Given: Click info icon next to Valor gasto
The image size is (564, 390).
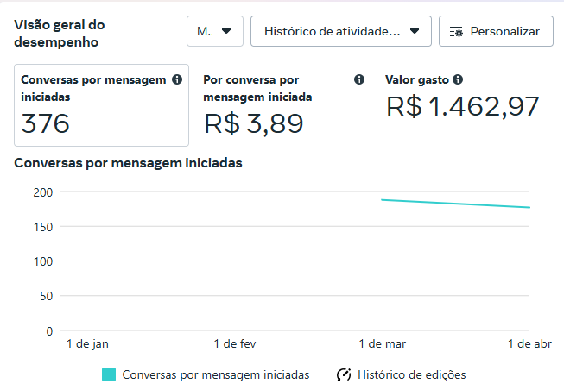Looking at the screenshot, I should point(458,79).
